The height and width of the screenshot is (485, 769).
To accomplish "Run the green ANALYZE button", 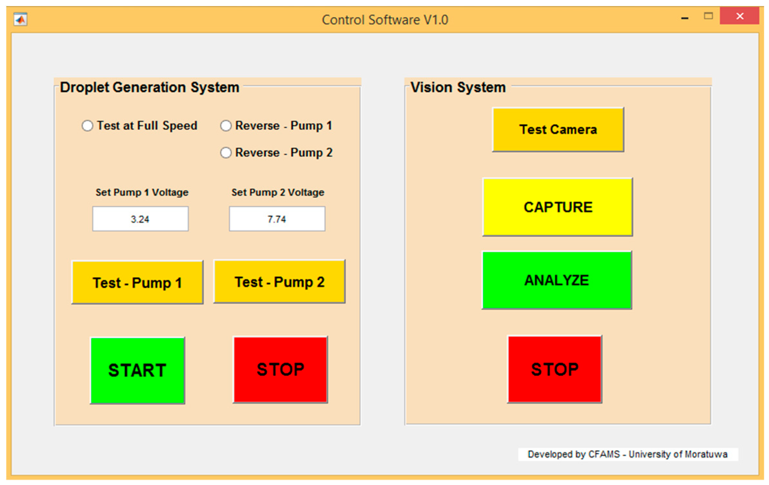I will click(x=557, y=280).
